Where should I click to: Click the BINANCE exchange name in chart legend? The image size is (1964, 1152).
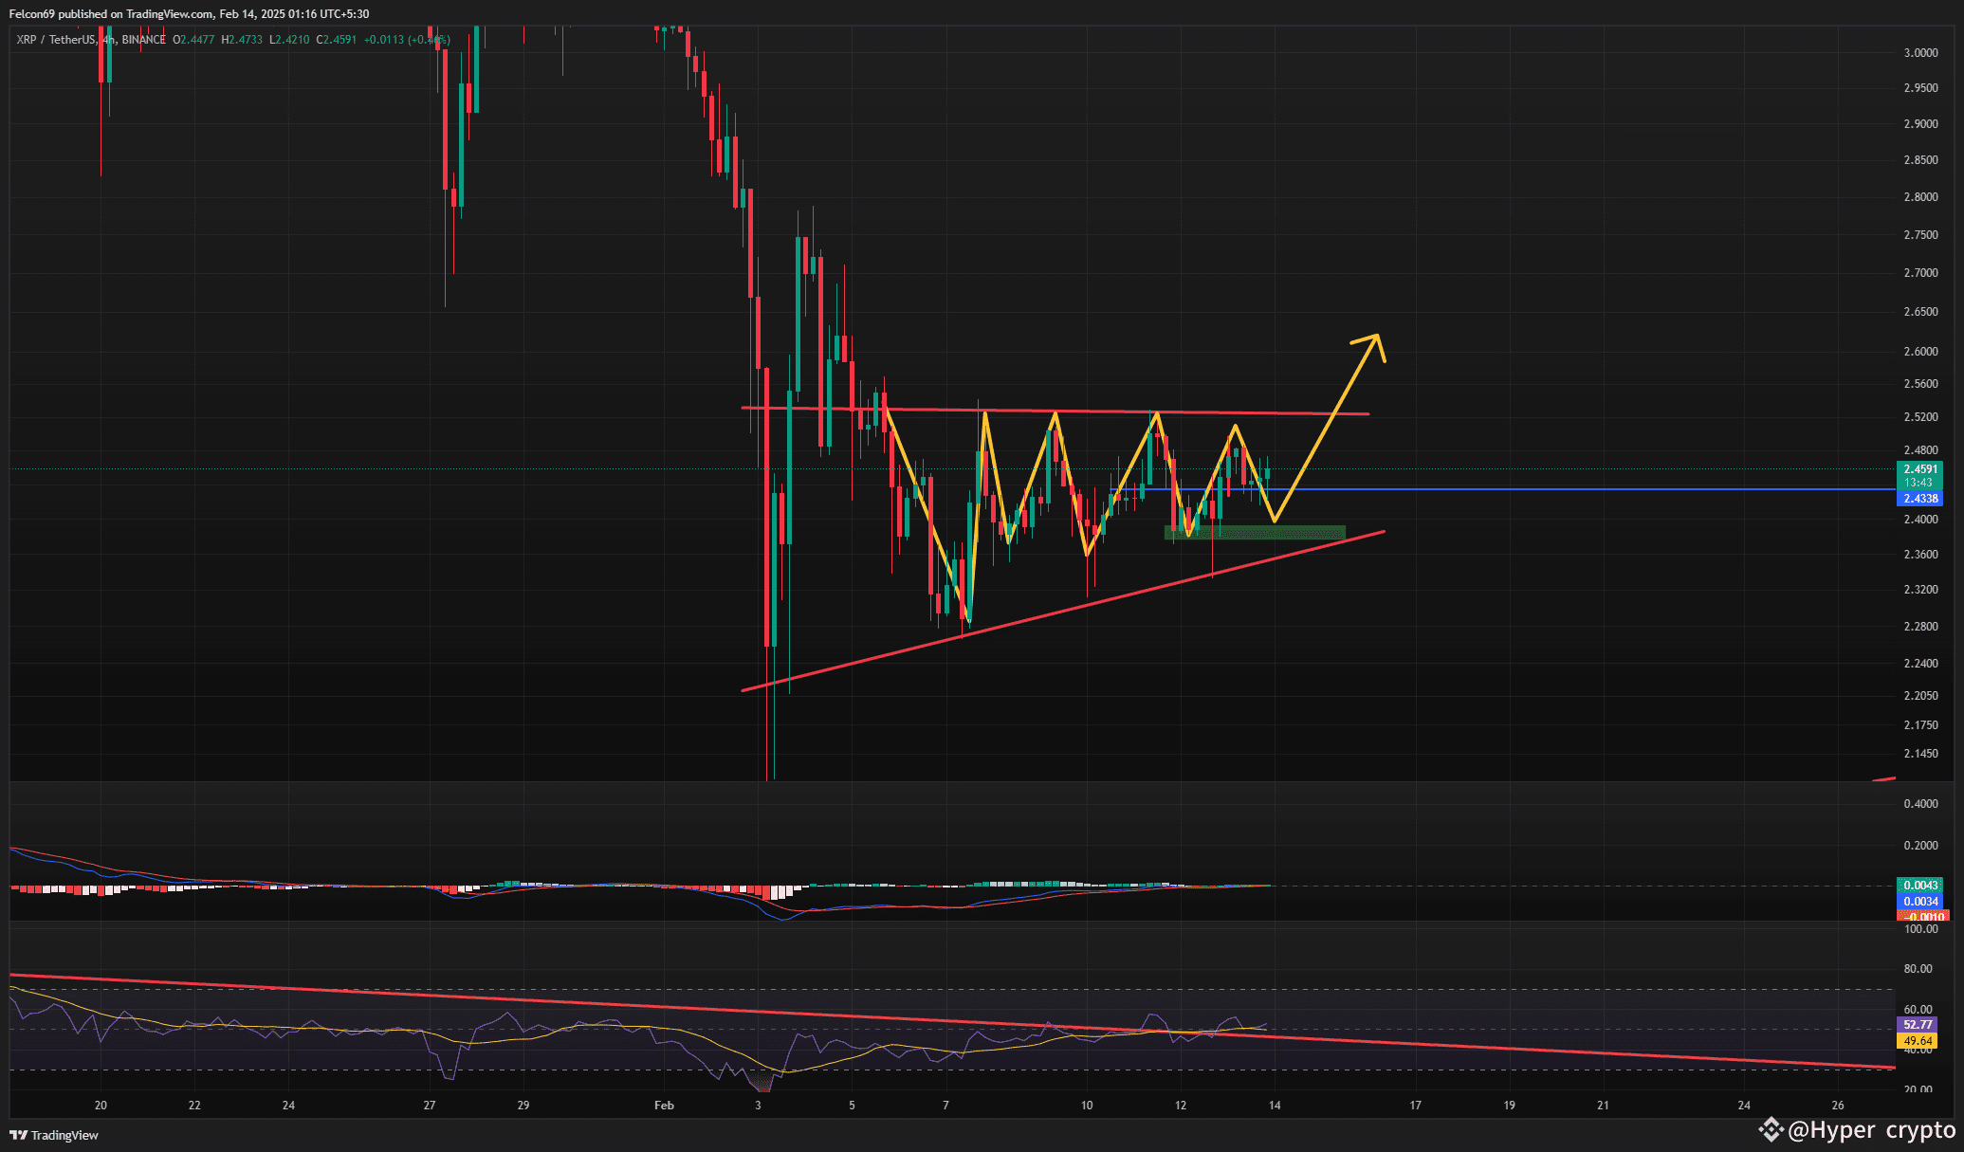click(x=143, y=40)
